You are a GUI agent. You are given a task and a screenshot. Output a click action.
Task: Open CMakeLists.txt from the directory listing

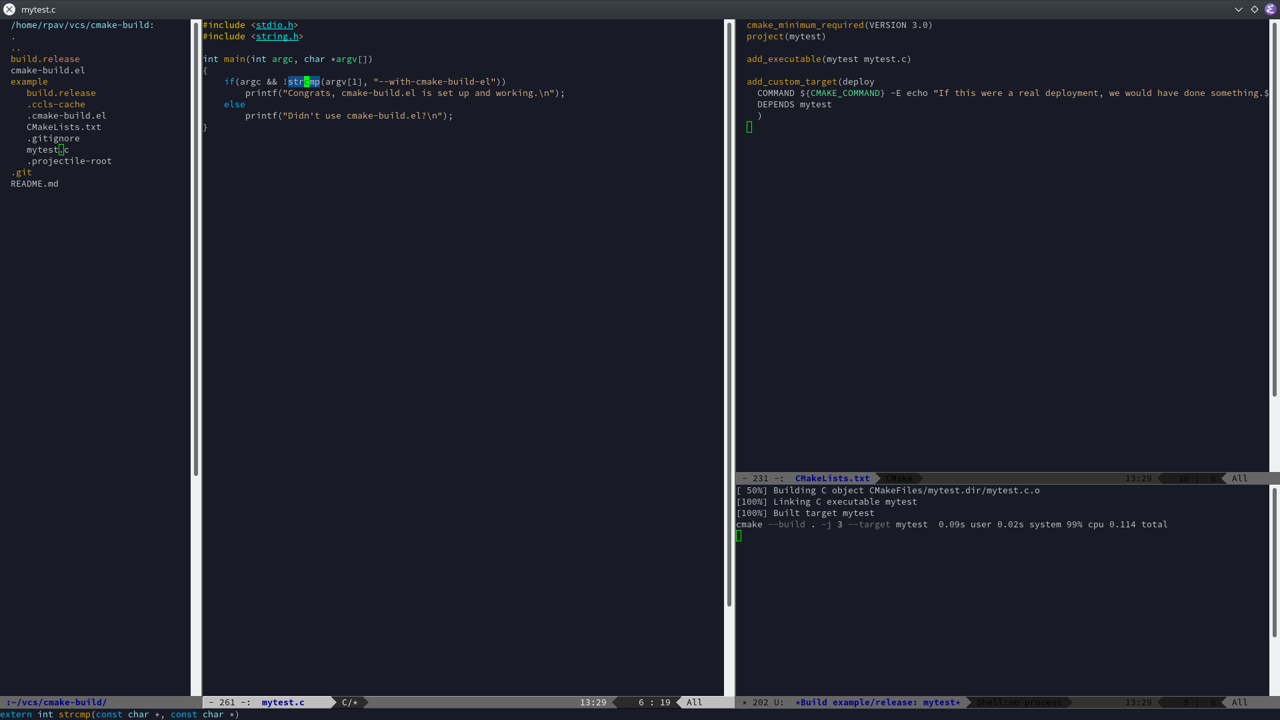click(x=64, y=127)
